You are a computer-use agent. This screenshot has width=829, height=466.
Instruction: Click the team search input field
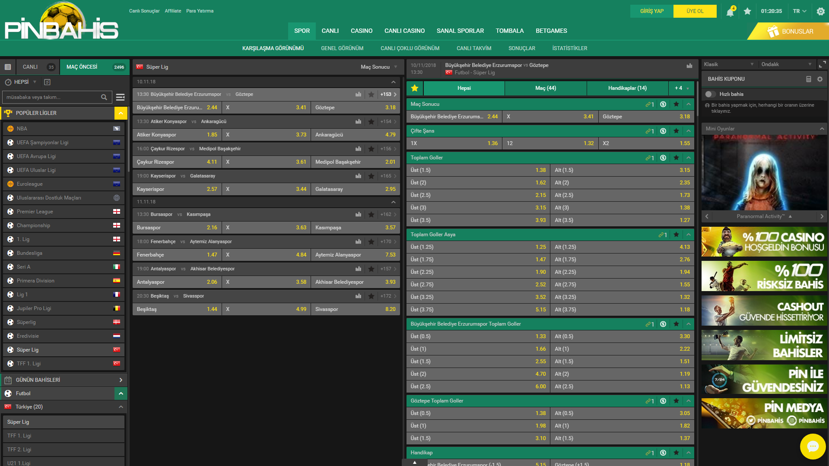point(52,97)
